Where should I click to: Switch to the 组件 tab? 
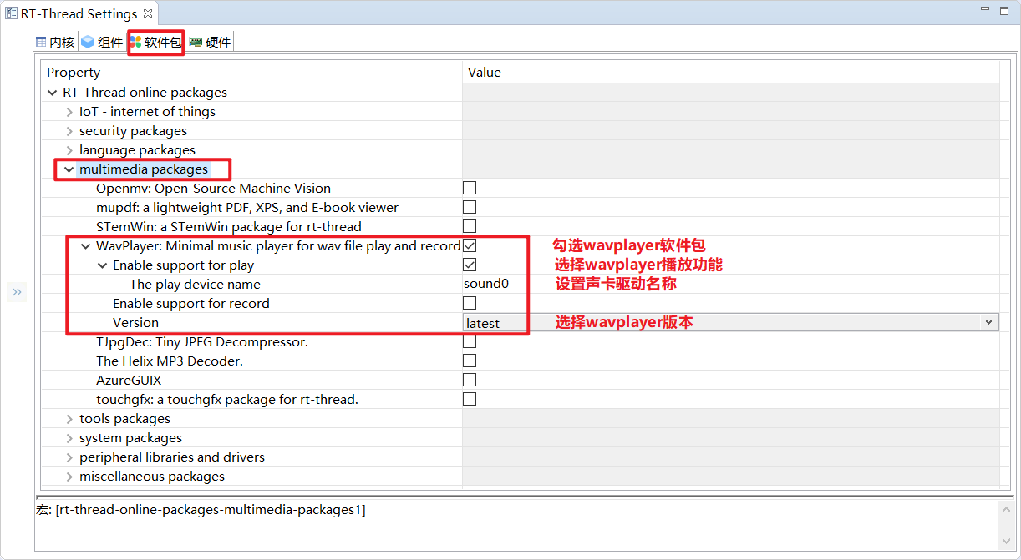(x=102, y=42)
